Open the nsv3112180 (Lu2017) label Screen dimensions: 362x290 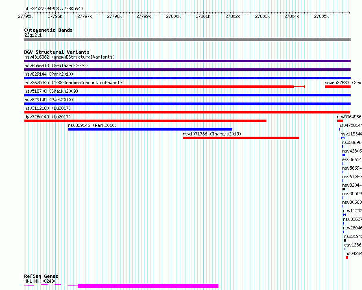pos(48,108)
